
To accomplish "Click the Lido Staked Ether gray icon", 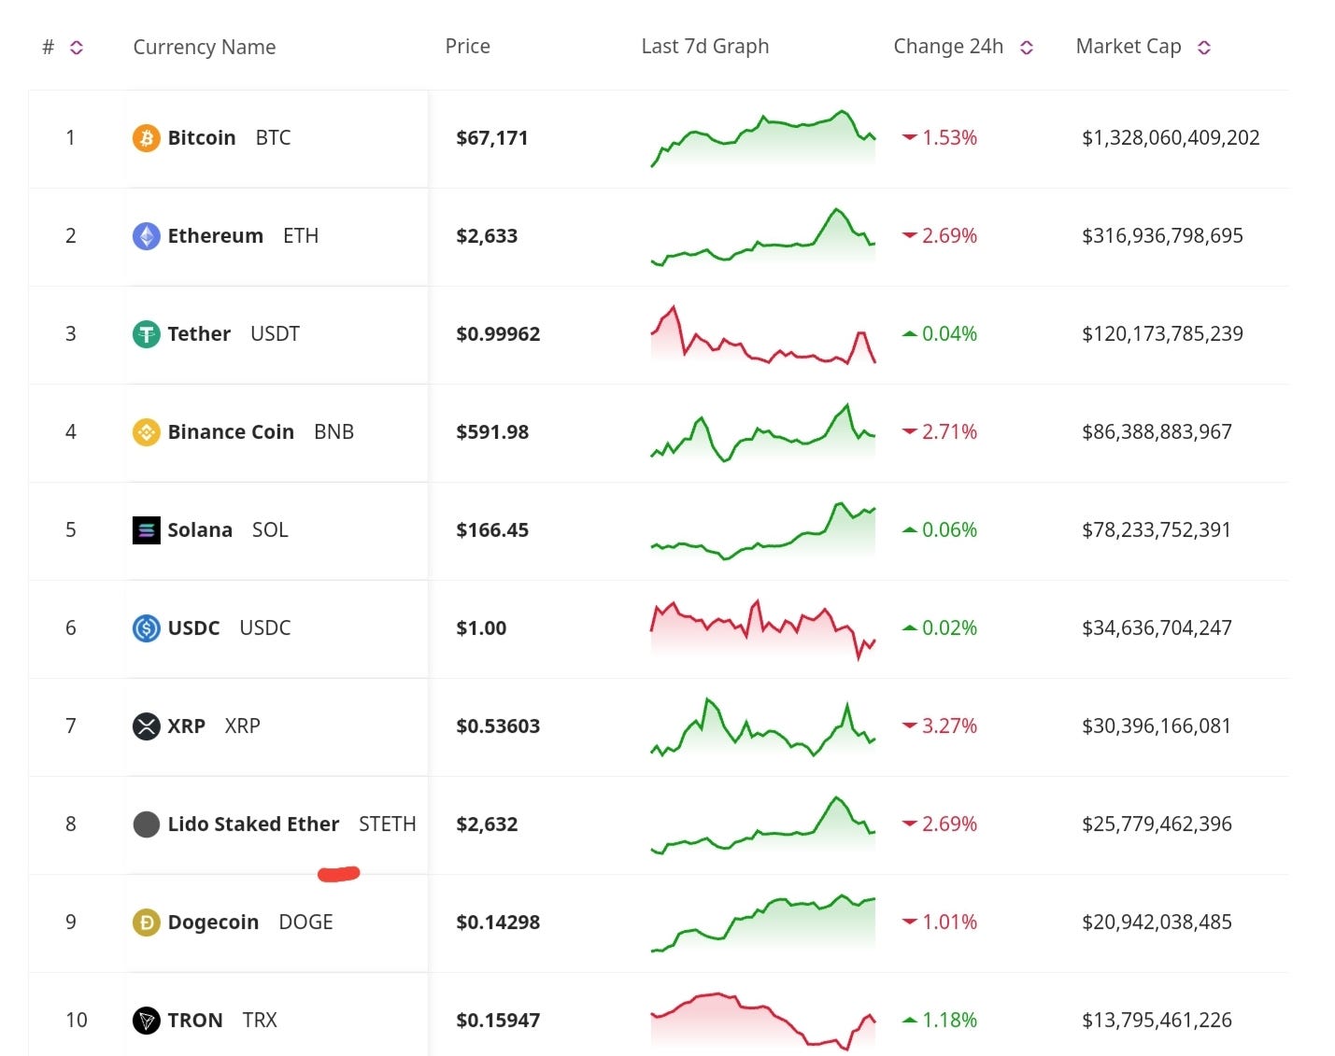I will [146, 824].
